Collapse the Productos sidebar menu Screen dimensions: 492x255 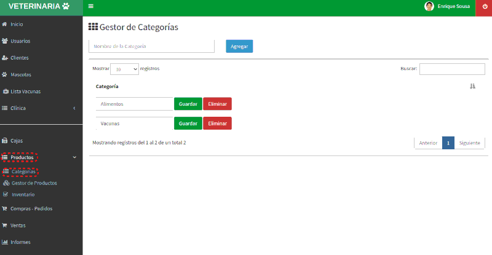click(74, 157)
